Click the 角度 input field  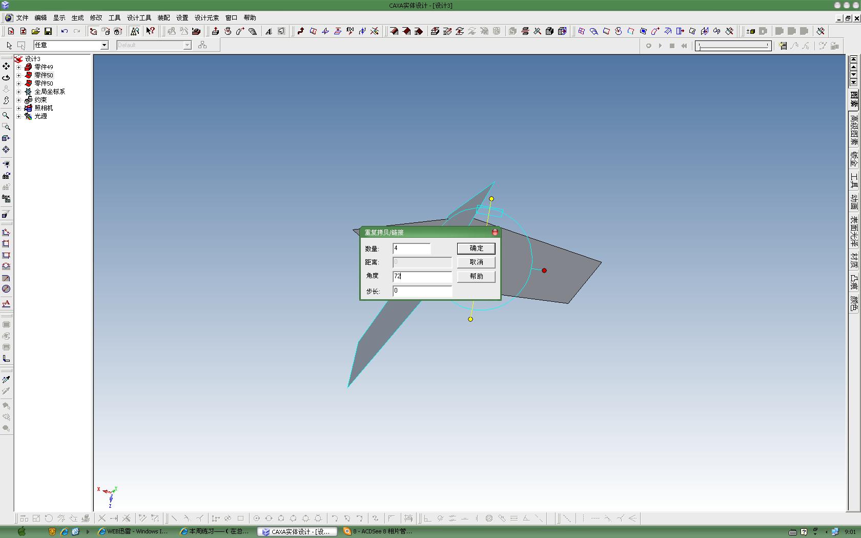(422, 277)
